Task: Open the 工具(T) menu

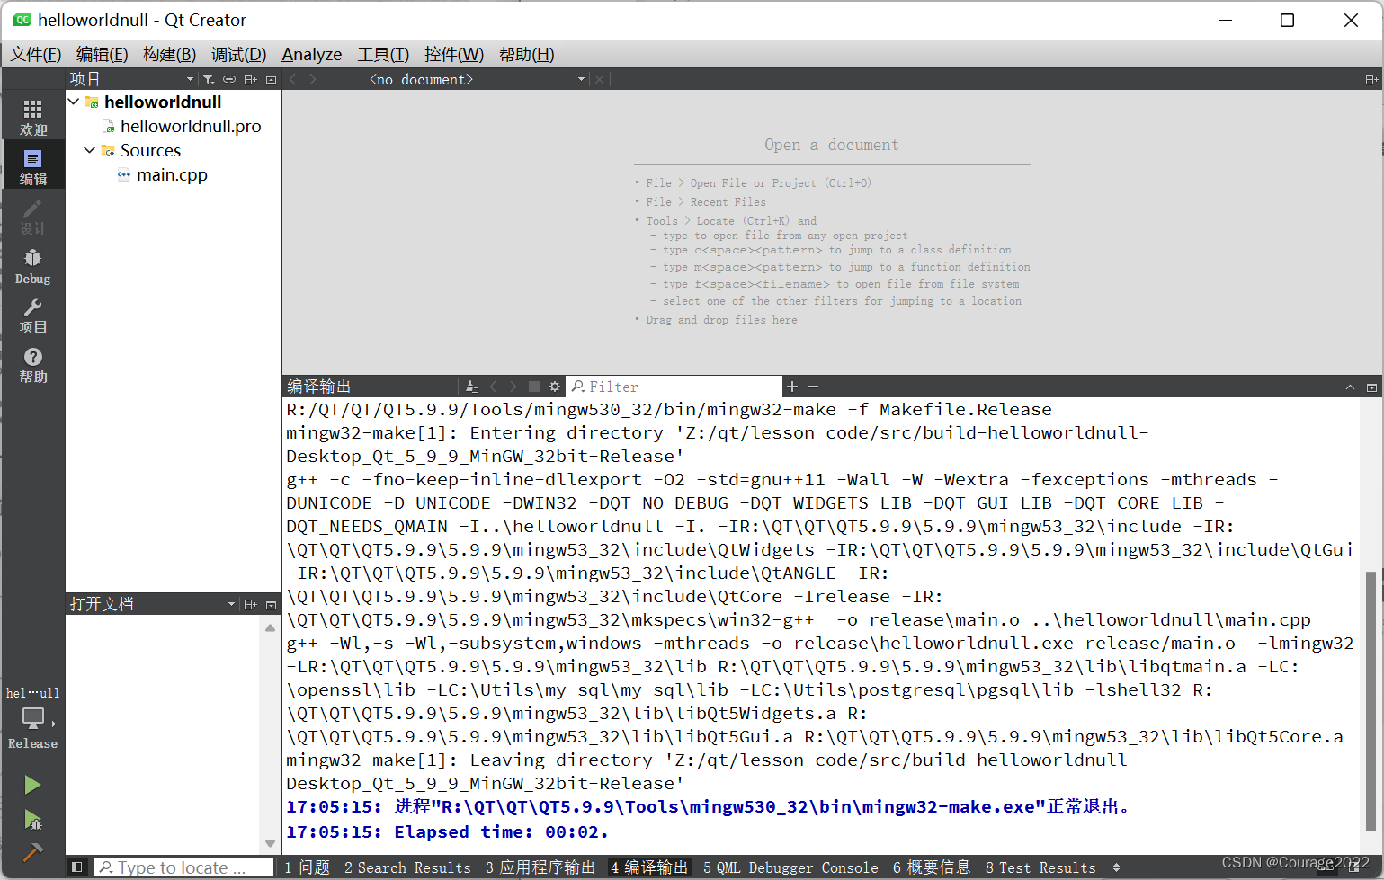Action: coord(383,54)
